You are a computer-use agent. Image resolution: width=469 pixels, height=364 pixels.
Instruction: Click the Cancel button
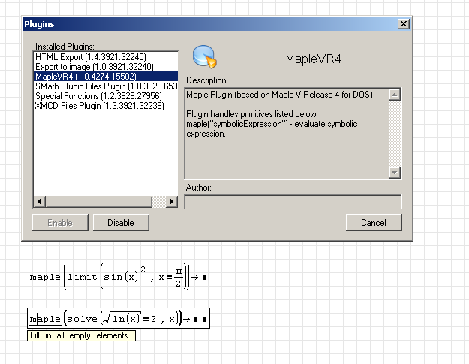click(373, 222)
